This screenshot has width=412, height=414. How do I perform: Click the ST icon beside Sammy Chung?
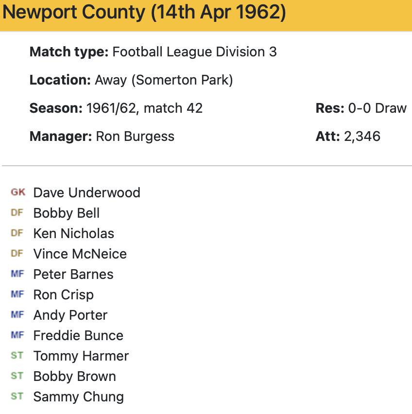17,397
